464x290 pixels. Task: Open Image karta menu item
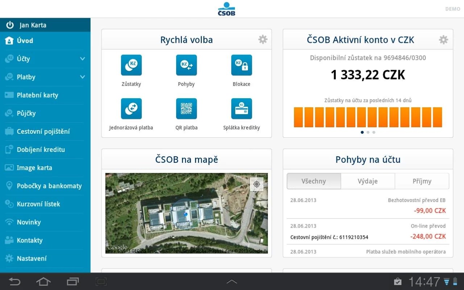[45, 167]
